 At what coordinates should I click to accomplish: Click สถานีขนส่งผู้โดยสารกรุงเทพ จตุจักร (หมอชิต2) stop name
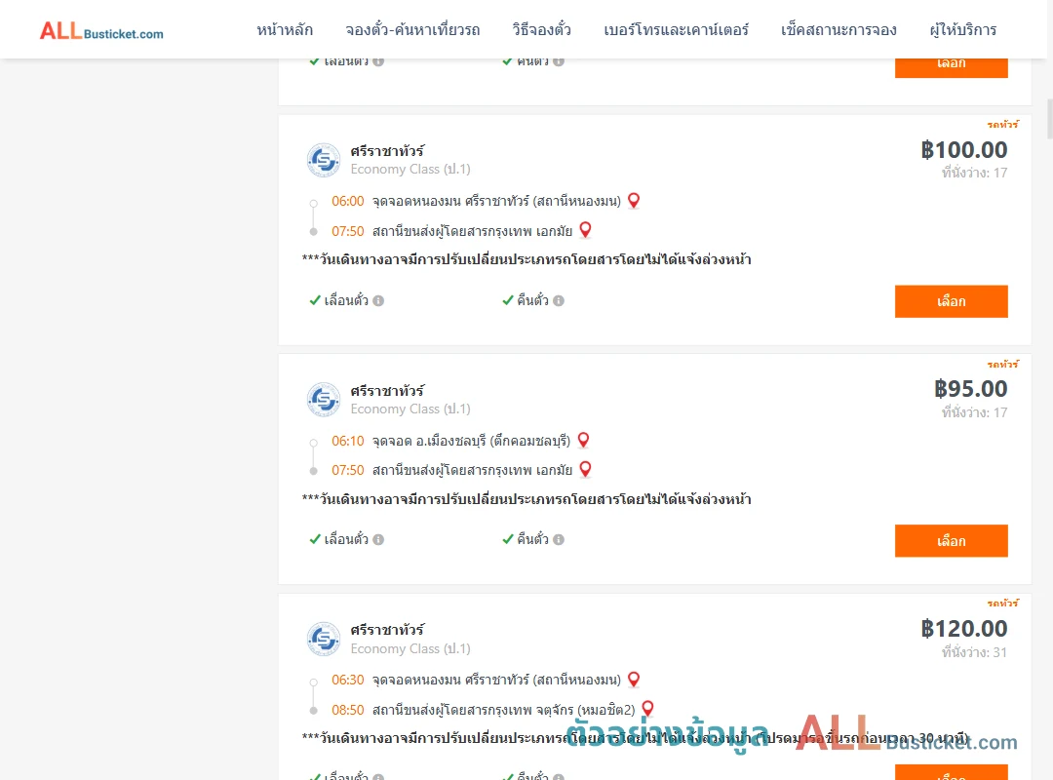click(x=504, y=710)
